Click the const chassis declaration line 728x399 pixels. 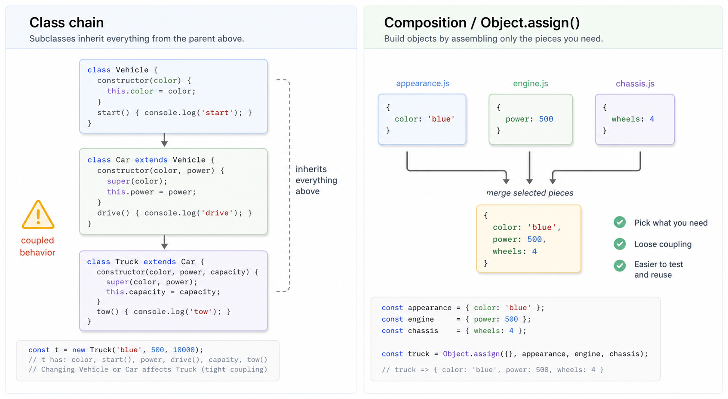coord(454,331)
